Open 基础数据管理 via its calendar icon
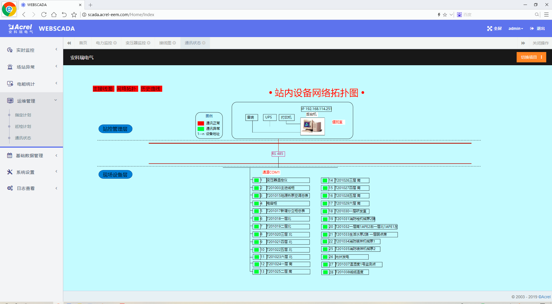 (x=10, y=155)
